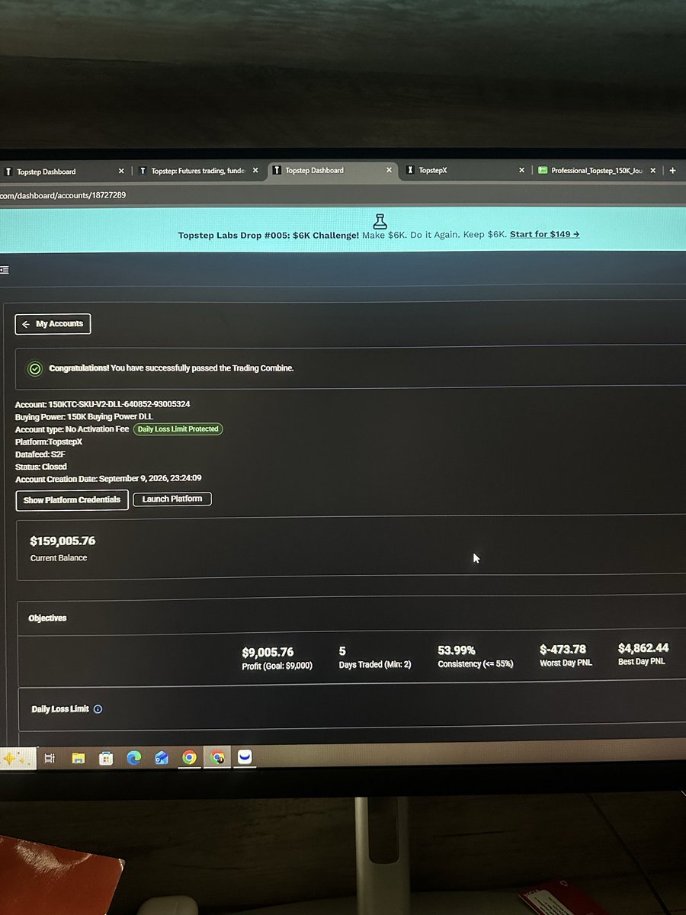Click the green checkmark icon beside Congratulations

point(34,368)
